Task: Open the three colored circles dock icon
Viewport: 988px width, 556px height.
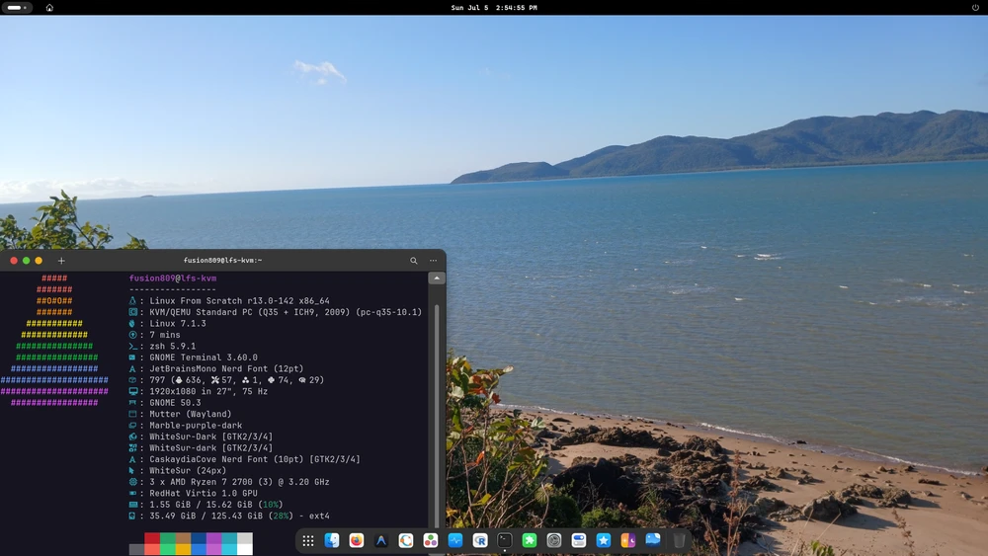Action: pos(431,540)
